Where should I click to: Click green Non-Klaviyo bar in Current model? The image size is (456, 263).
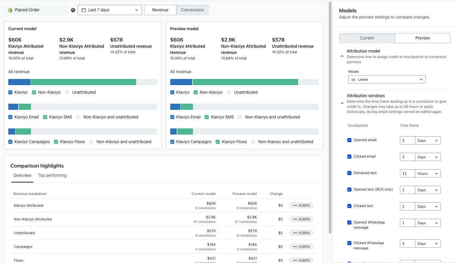point(84,82)
